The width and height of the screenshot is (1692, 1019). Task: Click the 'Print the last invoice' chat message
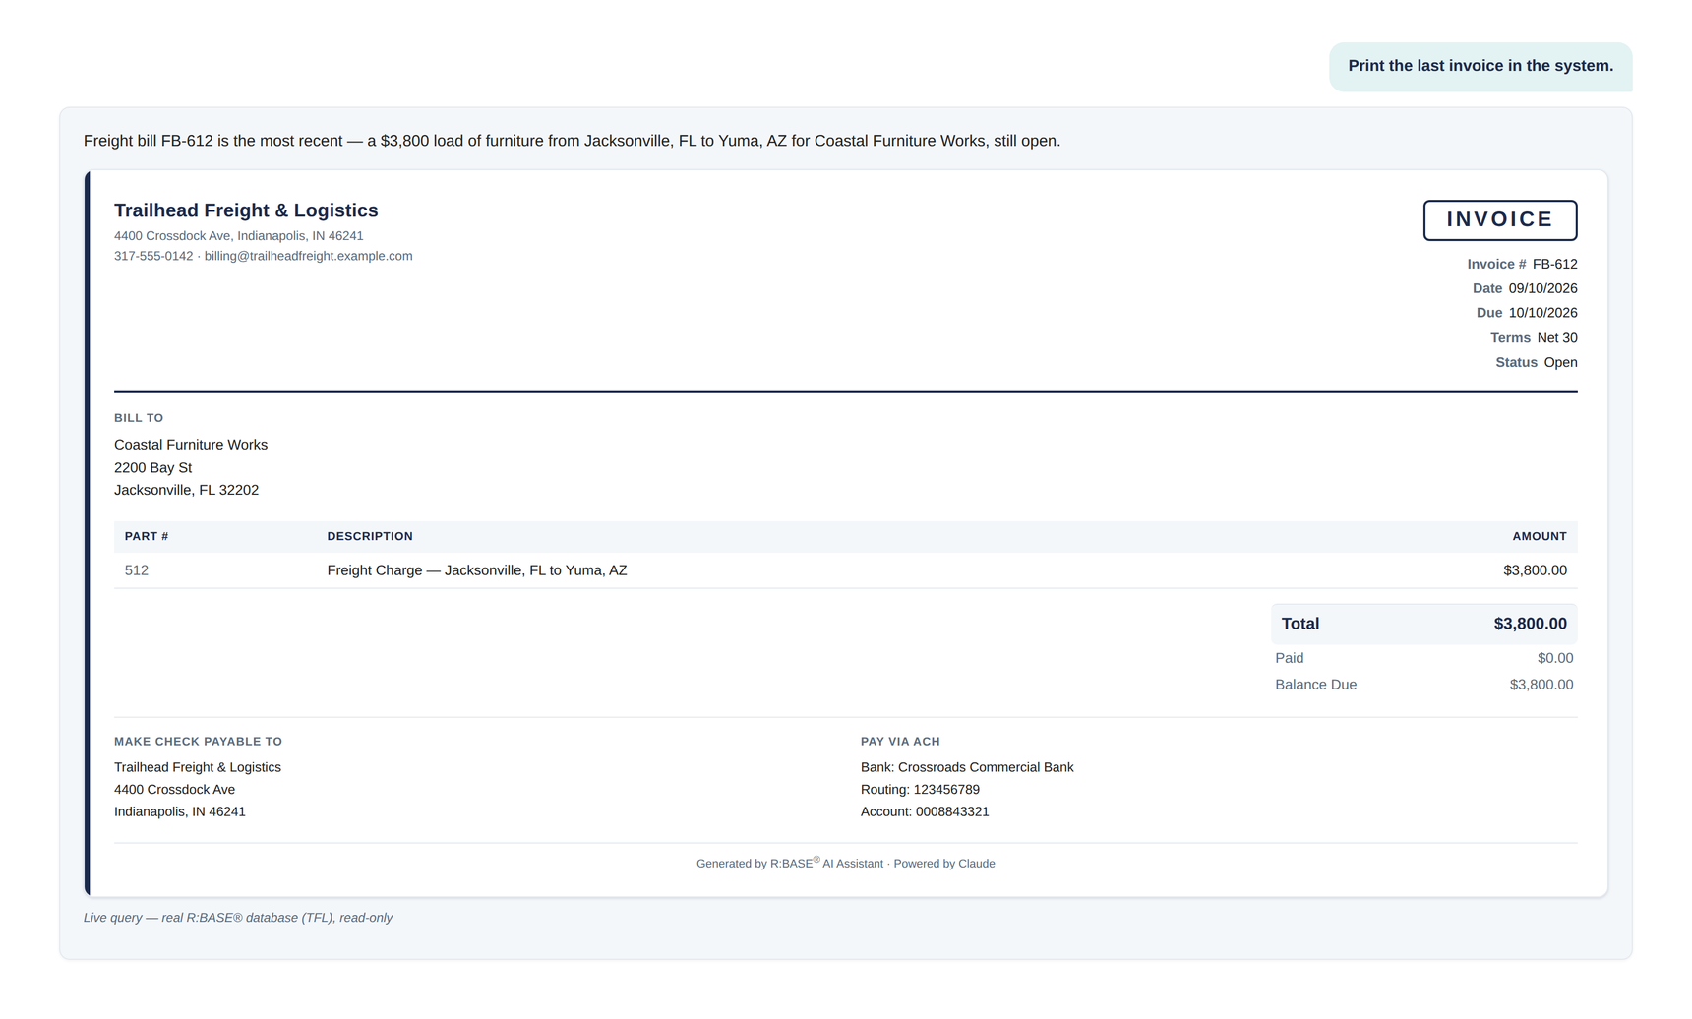tap(1480, 66)
